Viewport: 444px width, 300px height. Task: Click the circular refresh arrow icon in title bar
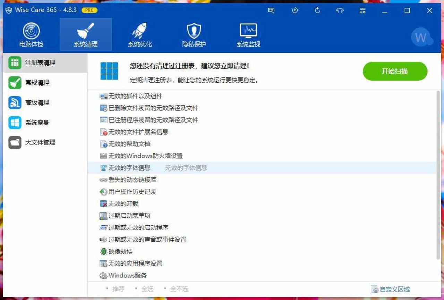tap(317, 10)
